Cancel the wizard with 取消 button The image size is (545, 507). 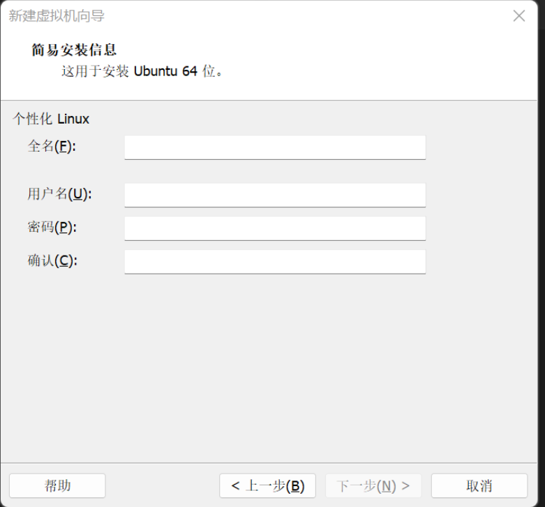coord(479,486)
